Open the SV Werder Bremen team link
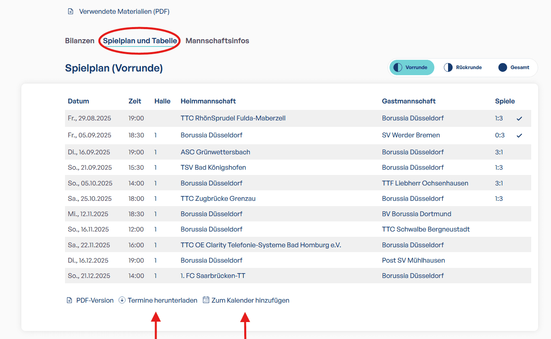The height and width of the screenshot is (339, 551). coord(411,135)
